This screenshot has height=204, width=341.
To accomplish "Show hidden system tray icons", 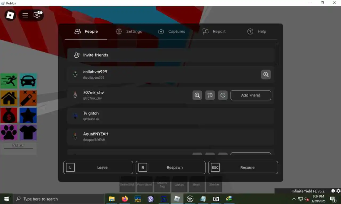I will click(x=294, y=199).
